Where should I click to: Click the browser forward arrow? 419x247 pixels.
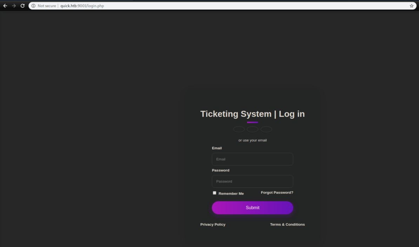click(14, 6)
